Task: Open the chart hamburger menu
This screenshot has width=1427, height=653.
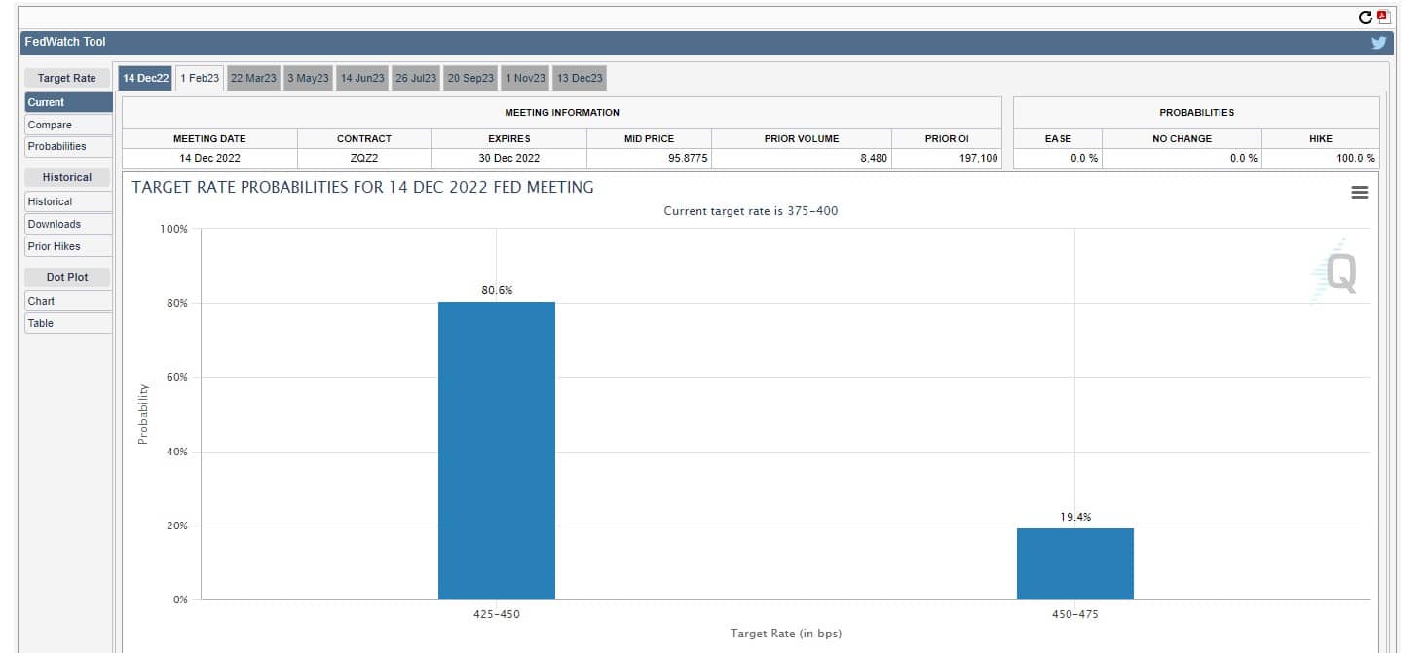Action: 1360,193
